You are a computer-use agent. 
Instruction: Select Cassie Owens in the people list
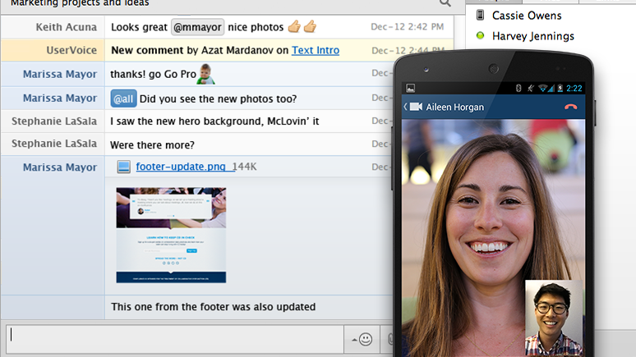[x=527, y=15]
